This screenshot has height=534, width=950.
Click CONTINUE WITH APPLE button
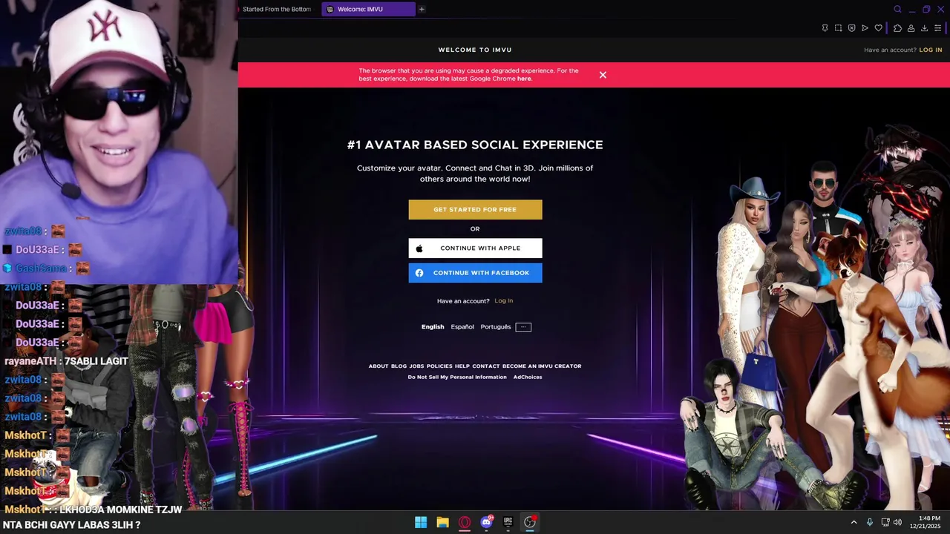475,248
